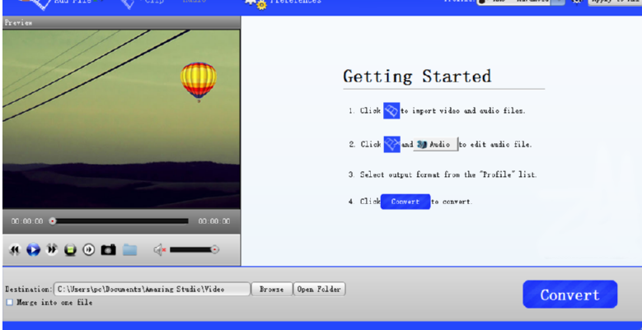
Task: Step to next frame with circled arrow icon
Action: coord(89,249)
